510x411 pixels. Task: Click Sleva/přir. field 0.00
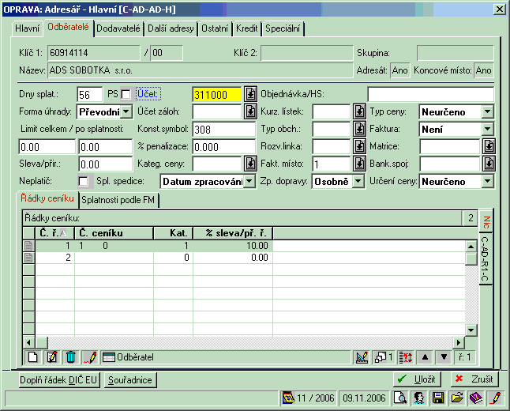pyautogui.click(x=105, y=164)
